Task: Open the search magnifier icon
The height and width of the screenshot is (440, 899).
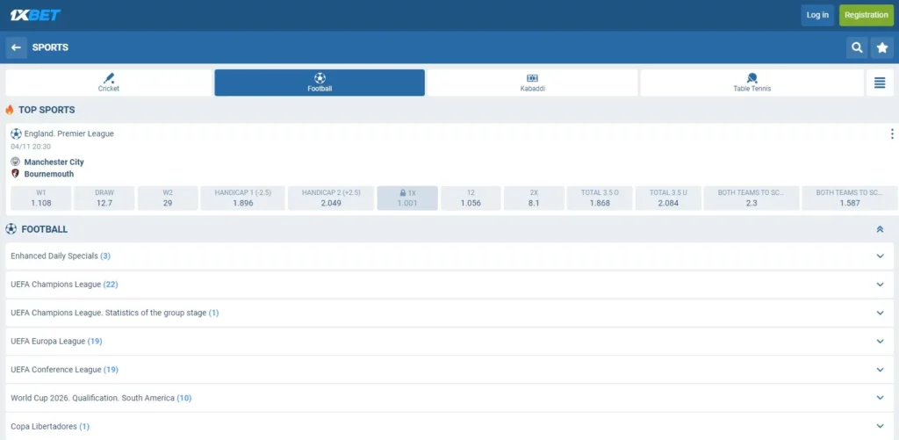Action: 857,47
